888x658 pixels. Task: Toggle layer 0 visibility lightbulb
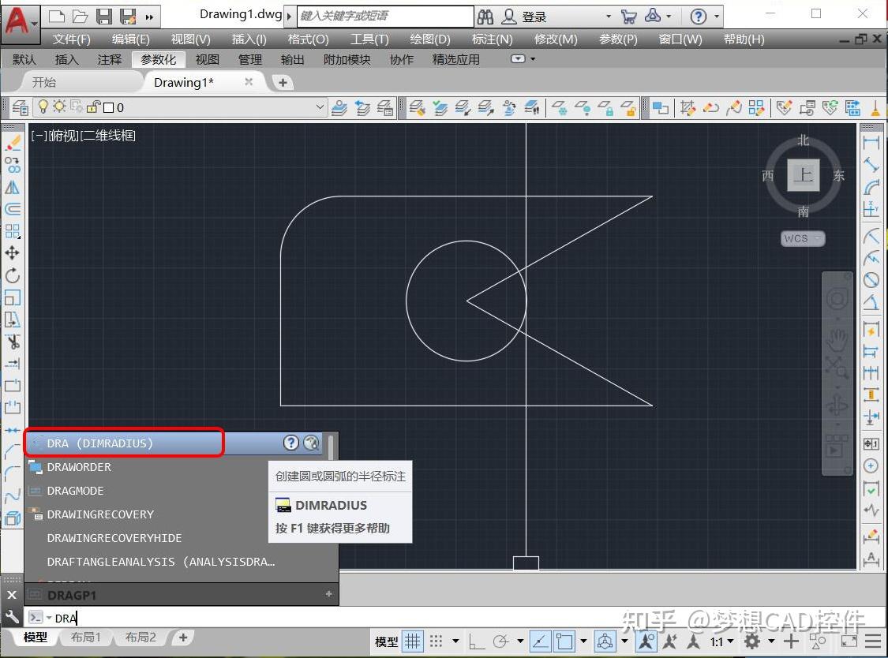click(x=43, y=107)
